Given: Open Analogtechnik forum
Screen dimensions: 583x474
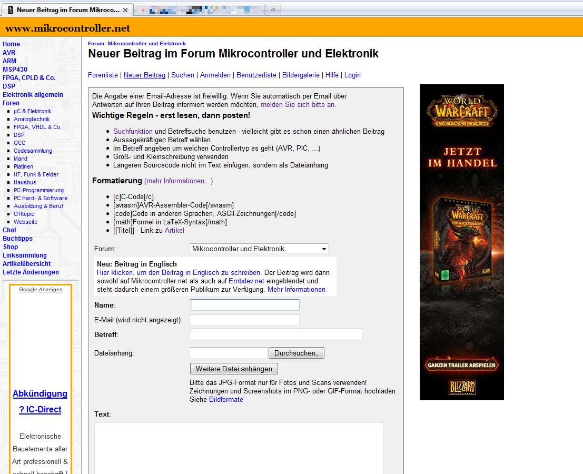Looking at the screenshot, I should tap(32, 119).
